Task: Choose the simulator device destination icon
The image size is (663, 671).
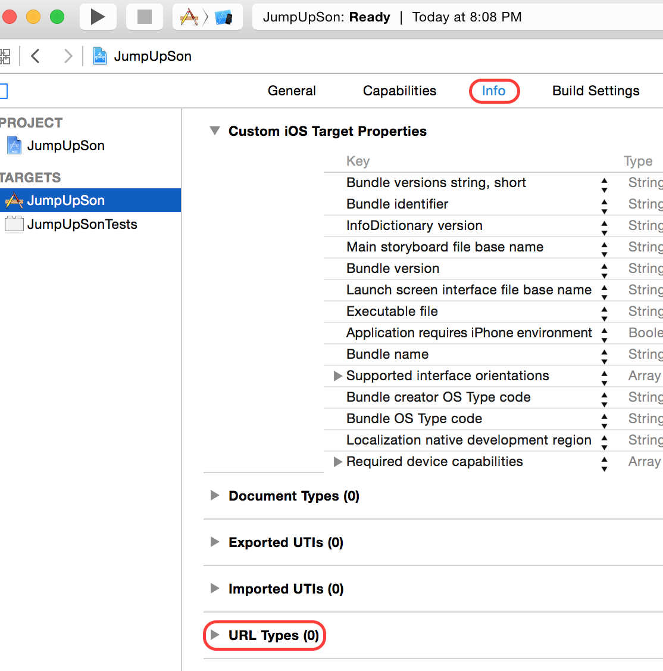Action: click(x=224, y=17)
